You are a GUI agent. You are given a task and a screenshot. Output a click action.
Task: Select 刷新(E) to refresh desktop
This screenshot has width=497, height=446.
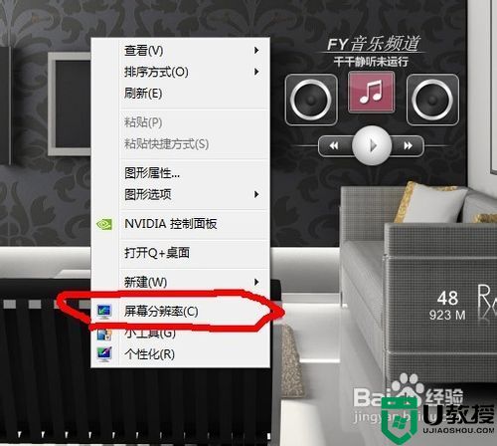[180, 94]
